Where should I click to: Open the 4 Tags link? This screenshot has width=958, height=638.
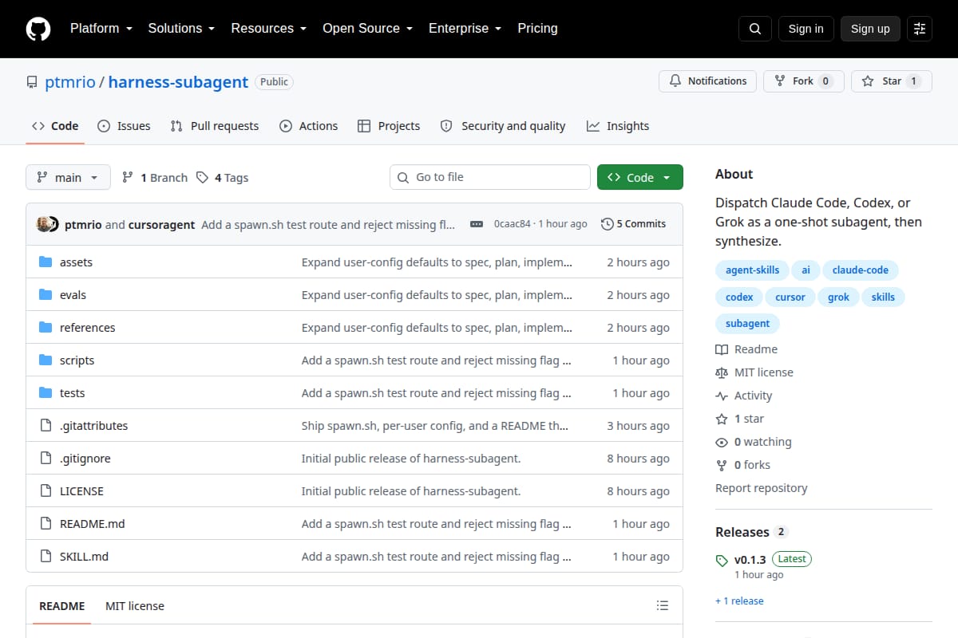(223, 178)
